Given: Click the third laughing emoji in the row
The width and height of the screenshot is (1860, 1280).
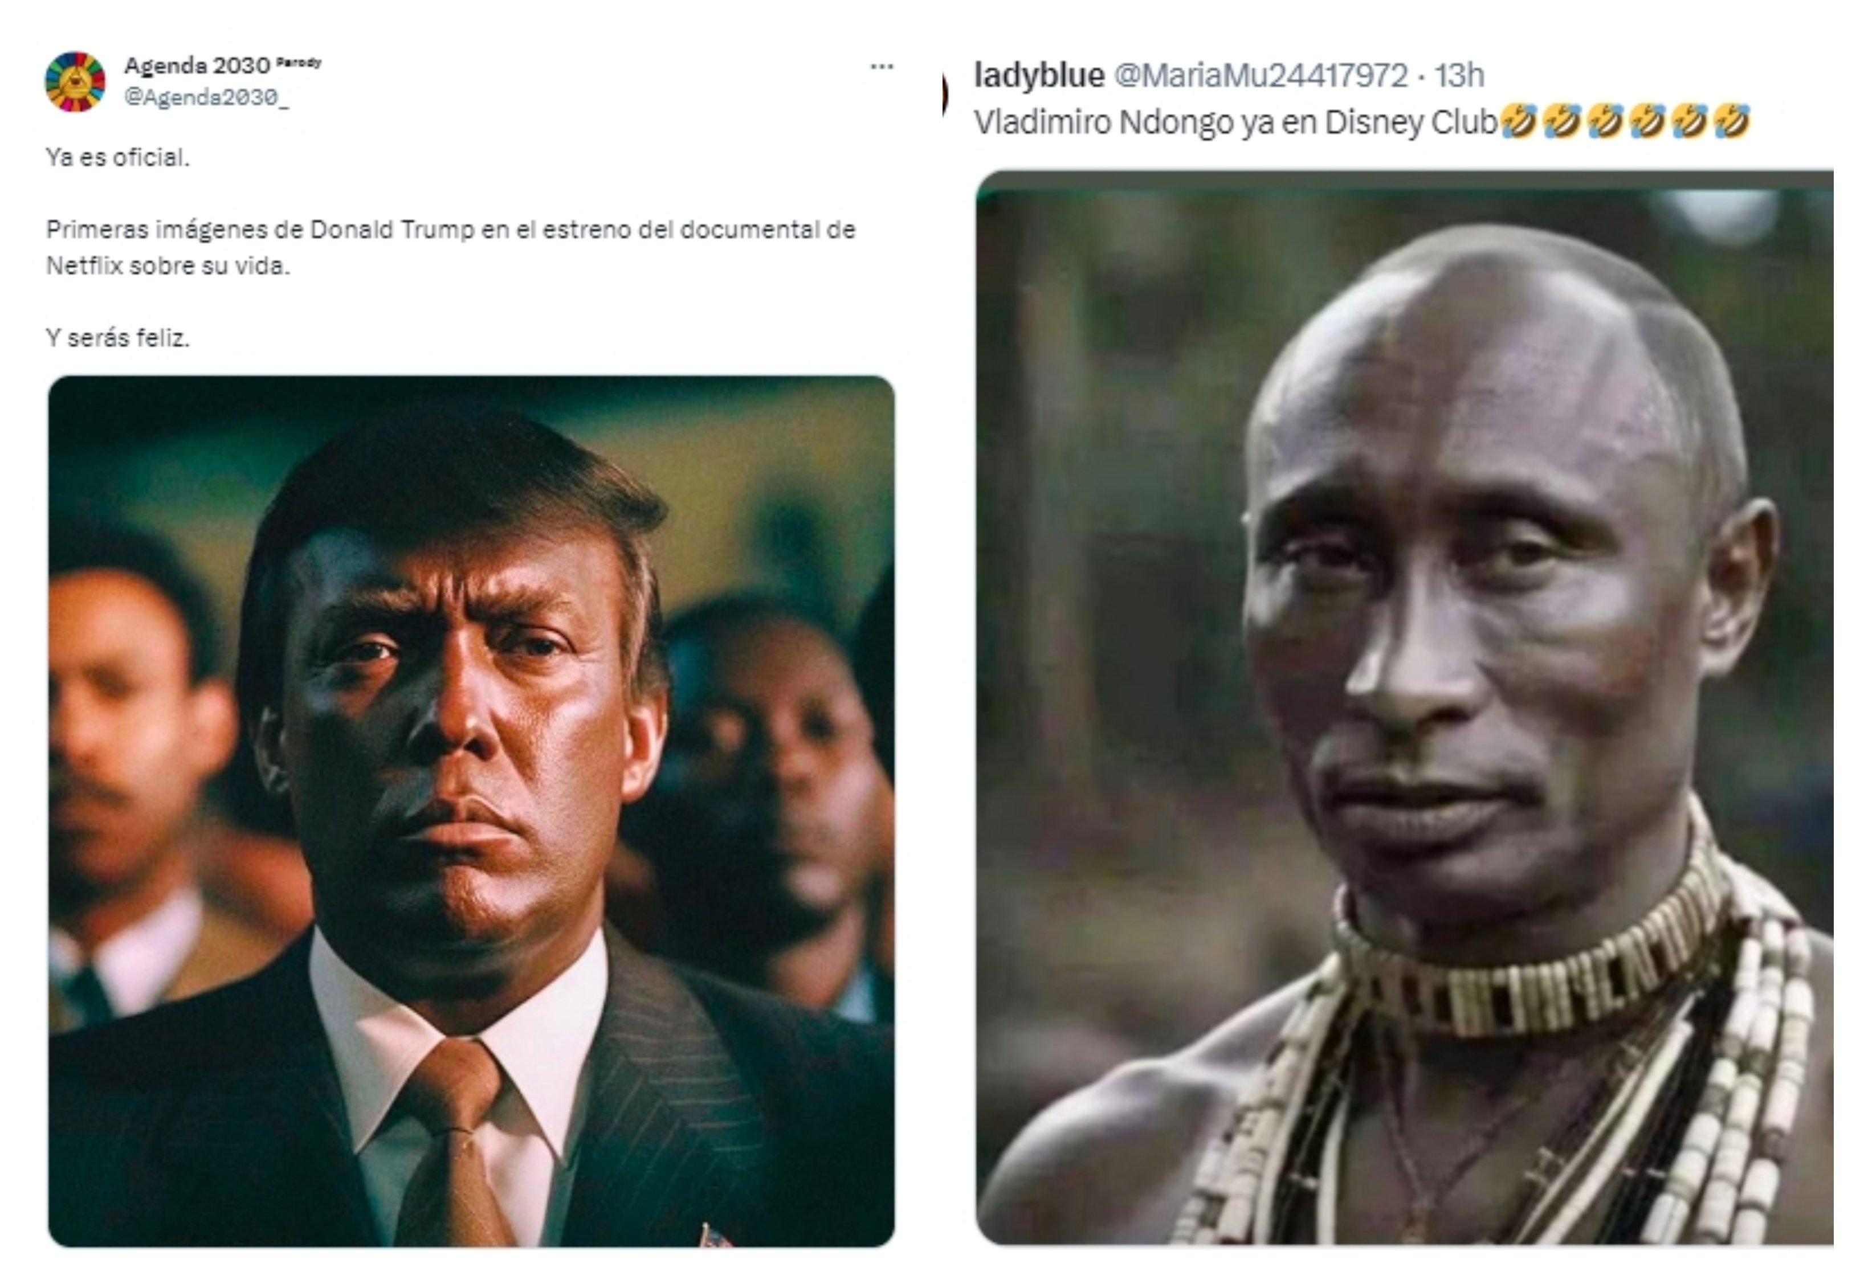Looking at the screenshot, I should (1604, 122).
